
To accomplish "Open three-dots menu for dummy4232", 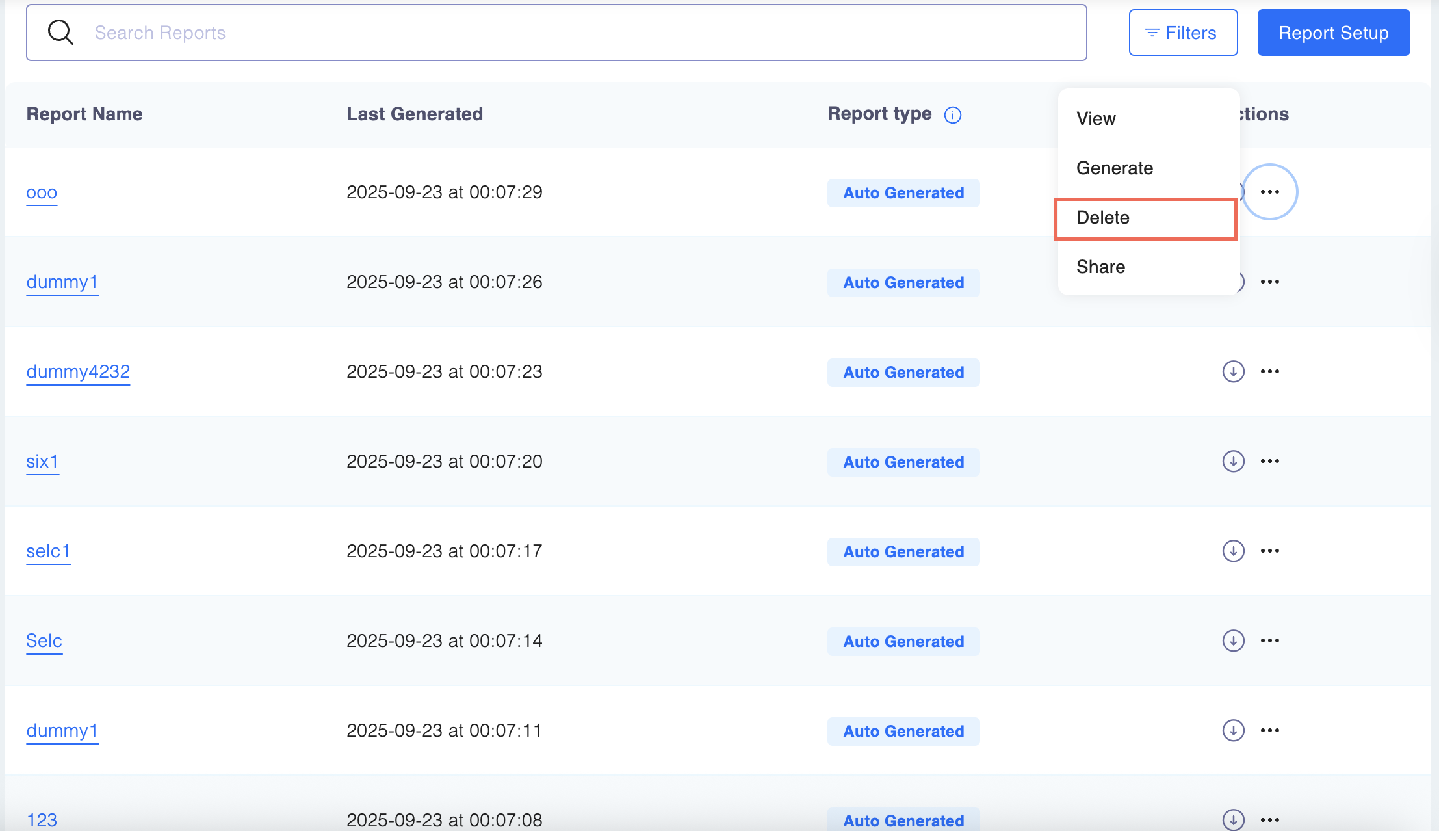I will pos(1269,371).
